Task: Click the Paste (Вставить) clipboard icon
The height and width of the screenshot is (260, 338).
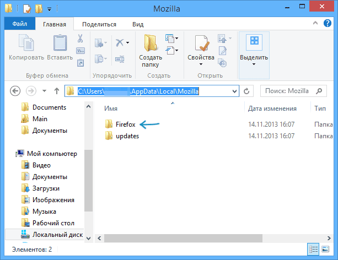Action: (60, 42)
